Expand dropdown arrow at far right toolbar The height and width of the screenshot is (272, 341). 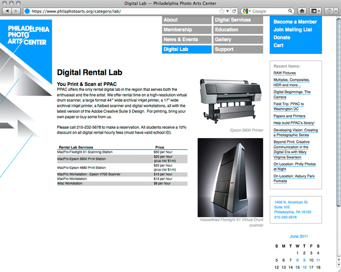(336, 11)
